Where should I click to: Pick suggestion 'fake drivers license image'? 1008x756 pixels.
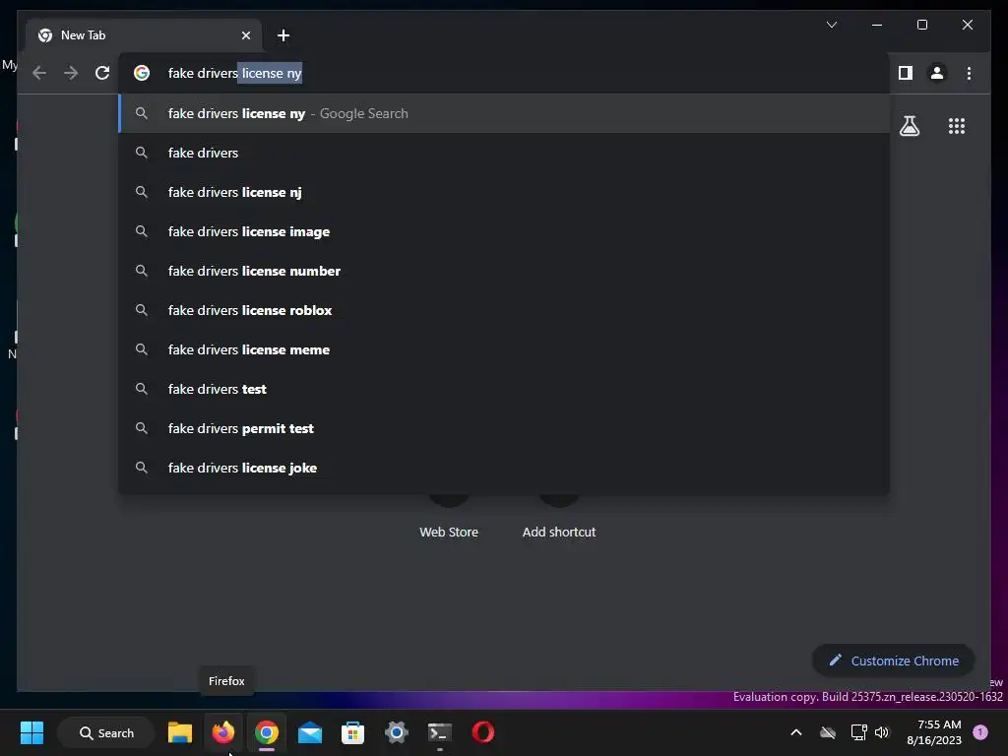505,231
